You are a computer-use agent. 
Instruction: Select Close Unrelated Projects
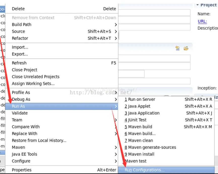point(62,77)
